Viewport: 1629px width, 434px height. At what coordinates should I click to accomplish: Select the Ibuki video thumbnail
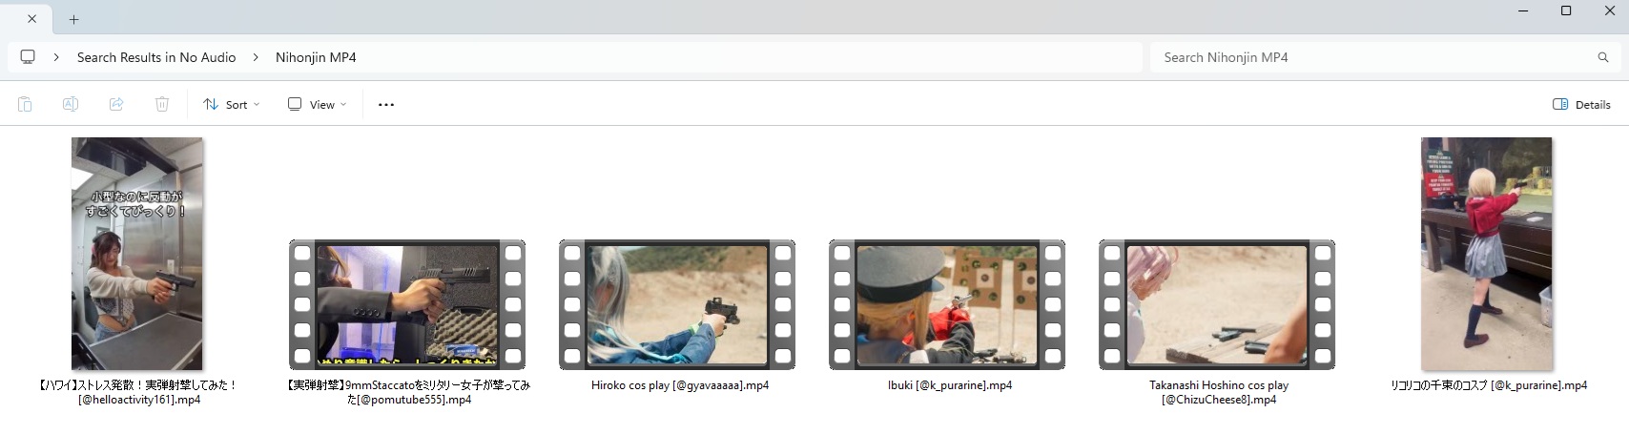click(x=947, y=304)
